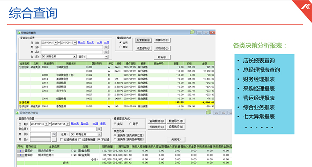The image size is (312, 167).
Task: Tick the 过滤有进货 checkbox
Action: 62,139
